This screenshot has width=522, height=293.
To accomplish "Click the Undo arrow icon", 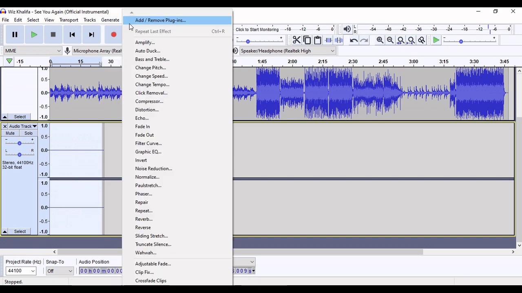I will [x=354, y=40].
